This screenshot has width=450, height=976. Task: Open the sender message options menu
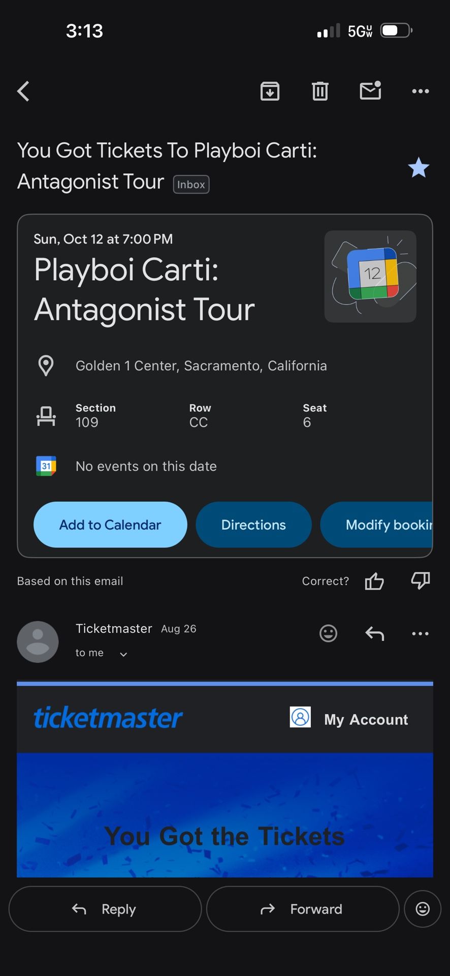point(421,633)
